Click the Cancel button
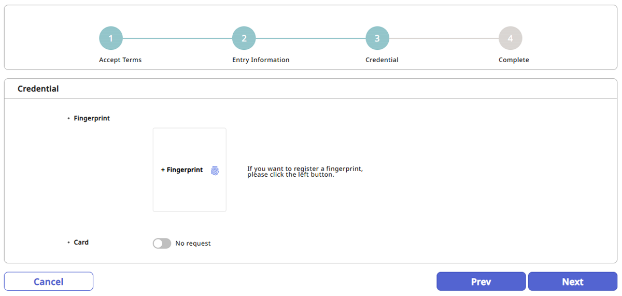Image resolution: width=622 pixels, height=296 pixels. (49, 281)
